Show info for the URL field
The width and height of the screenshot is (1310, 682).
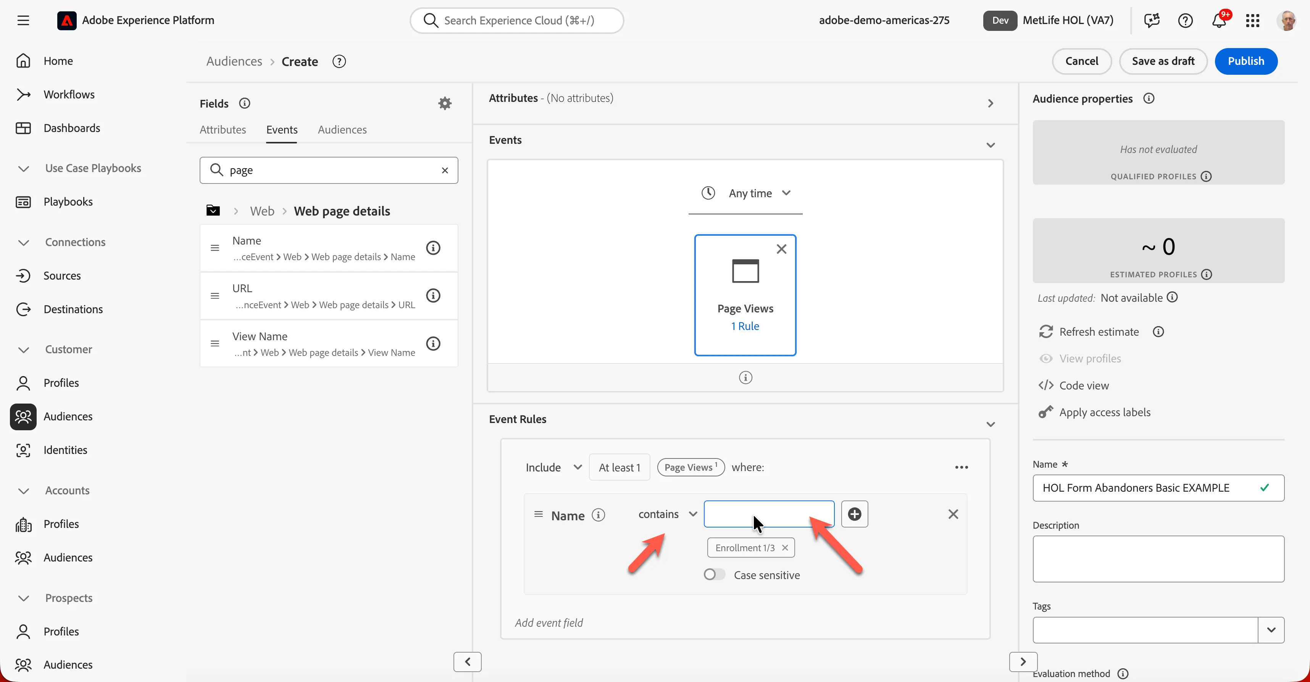point(433,295)
